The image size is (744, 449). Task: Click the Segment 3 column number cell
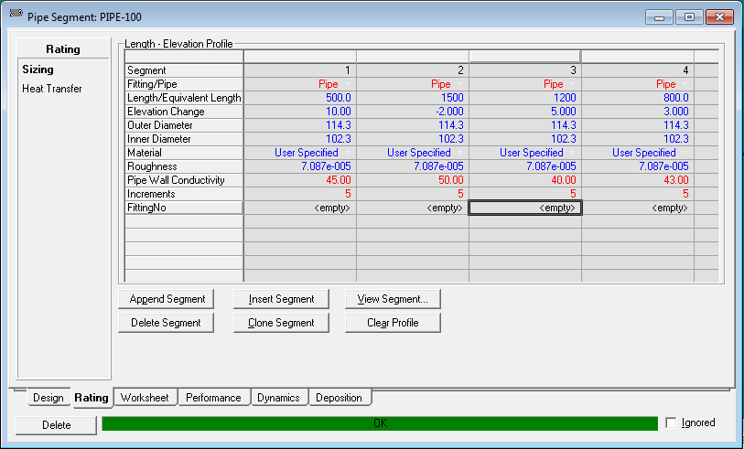coord(525,70)
